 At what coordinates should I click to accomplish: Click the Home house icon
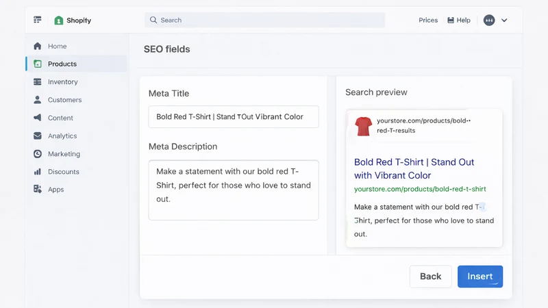coord(38,46)
